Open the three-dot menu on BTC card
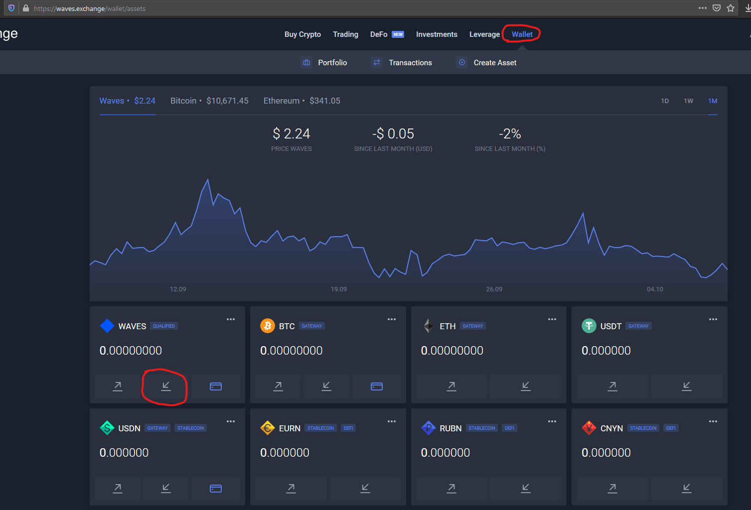The image size is (751, 510). (392, 319)
